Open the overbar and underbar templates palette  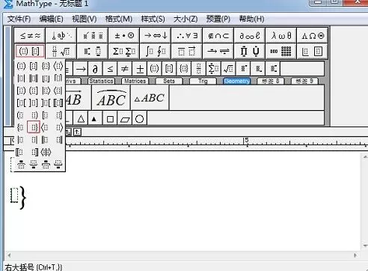pyautogui.click(x=187, y=52)
